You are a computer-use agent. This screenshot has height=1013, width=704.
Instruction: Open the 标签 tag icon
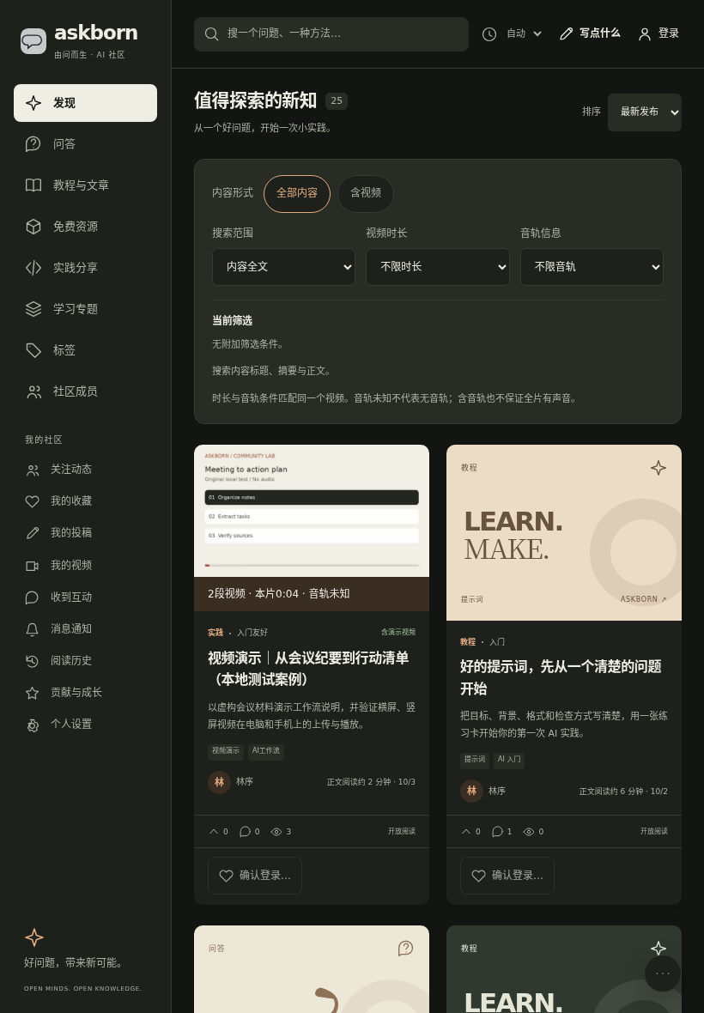click(33, 350)
